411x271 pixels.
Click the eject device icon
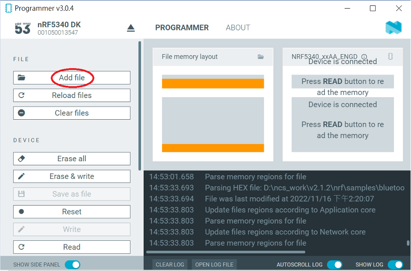(x=131, y=28)
